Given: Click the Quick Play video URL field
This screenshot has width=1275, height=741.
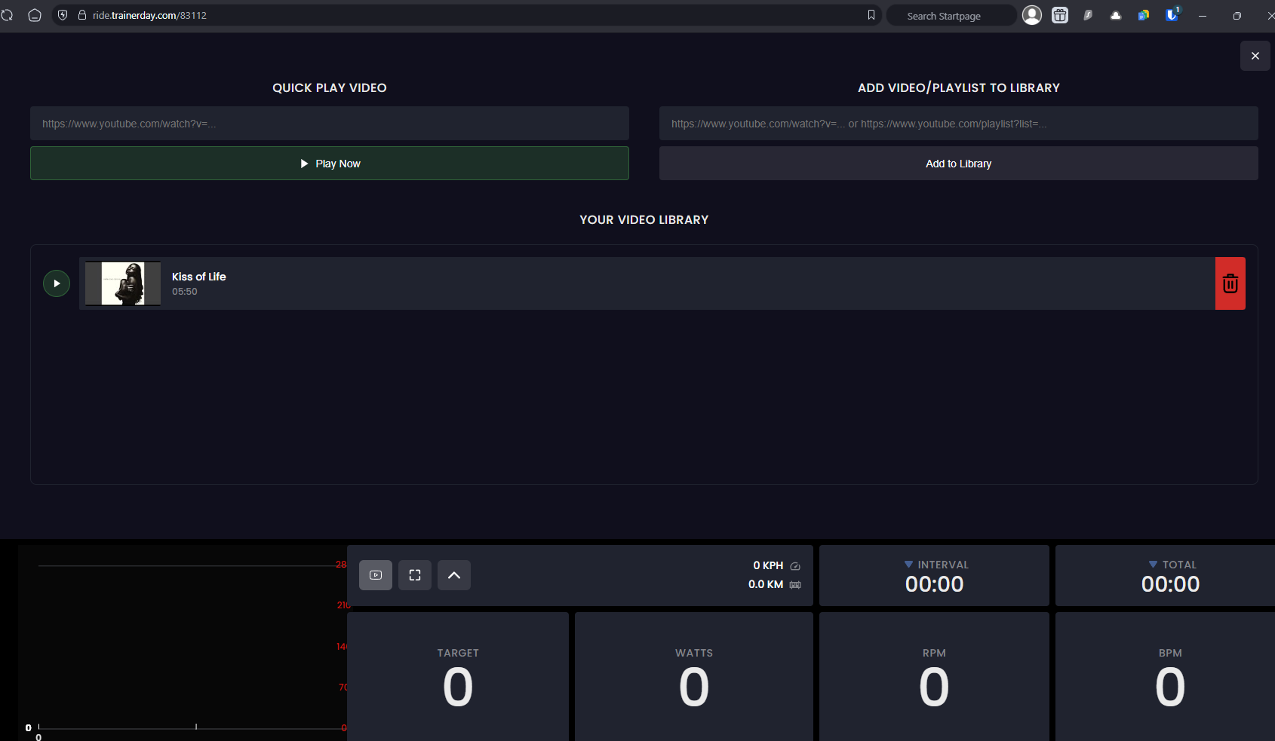Looking at the screenshot, I should (x=330, y=124).
